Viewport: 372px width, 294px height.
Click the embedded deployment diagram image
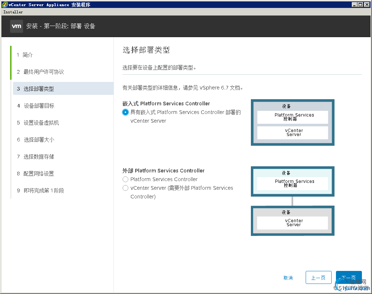(293, 123)
